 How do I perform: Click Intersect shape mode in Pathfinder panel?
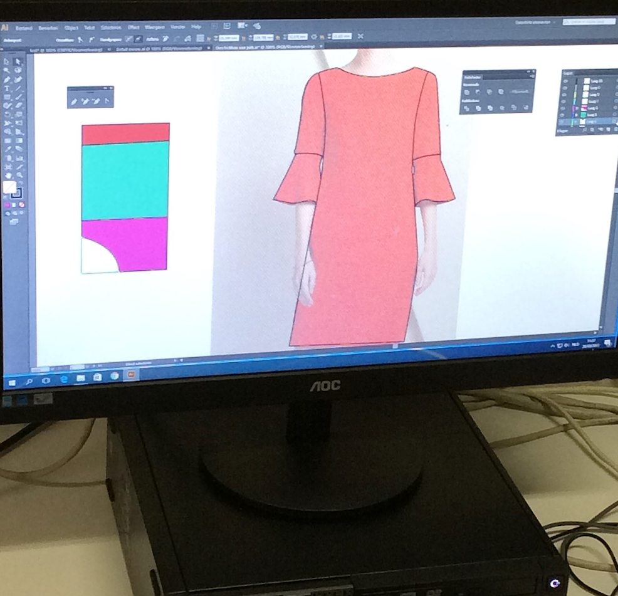point(490,92)
